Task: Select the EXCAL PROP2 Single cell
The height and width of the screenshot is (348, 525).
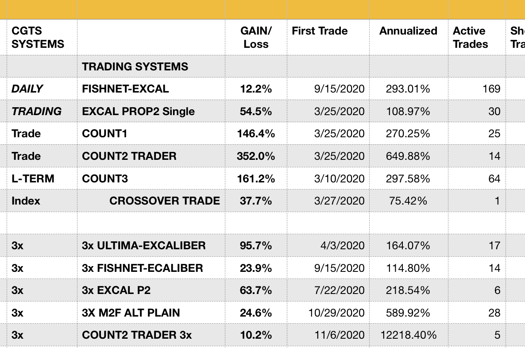Action: (139, 112)
